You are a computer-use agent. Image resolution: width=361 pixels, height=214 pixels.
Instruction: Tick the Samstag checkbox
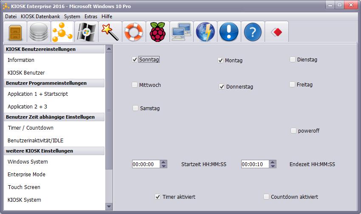click(x=135, y=108)
